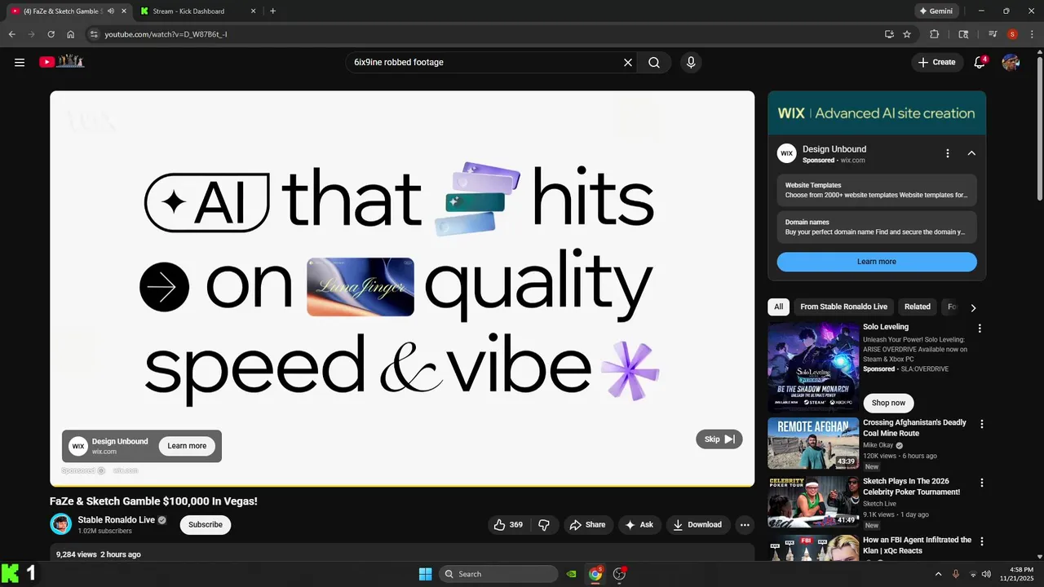The height and width of the screenshot is (587, 1044).
Task: Select the Related filter chip
Action: pyautogui.click(x=917, y=307)
